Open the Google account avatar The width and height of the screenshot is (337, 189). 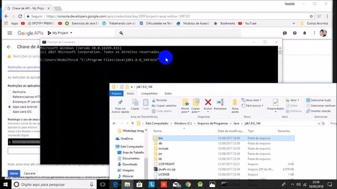tap(323, 33)
